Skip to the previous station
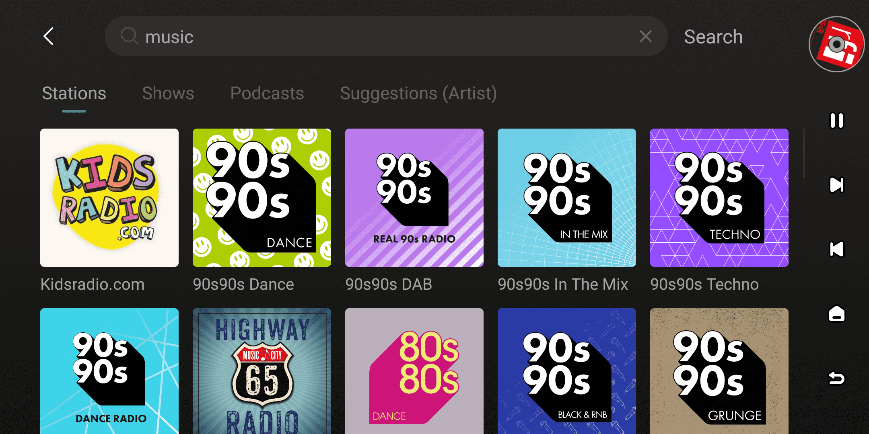 coord(836,249)
